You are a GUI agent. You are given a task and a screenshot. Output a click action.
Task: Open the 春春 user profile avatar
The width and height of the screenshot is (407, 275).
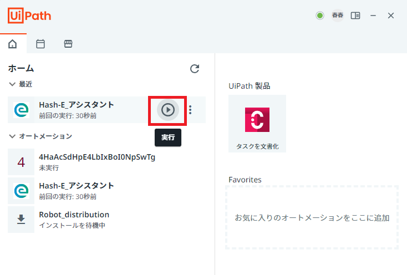[338, 16]
